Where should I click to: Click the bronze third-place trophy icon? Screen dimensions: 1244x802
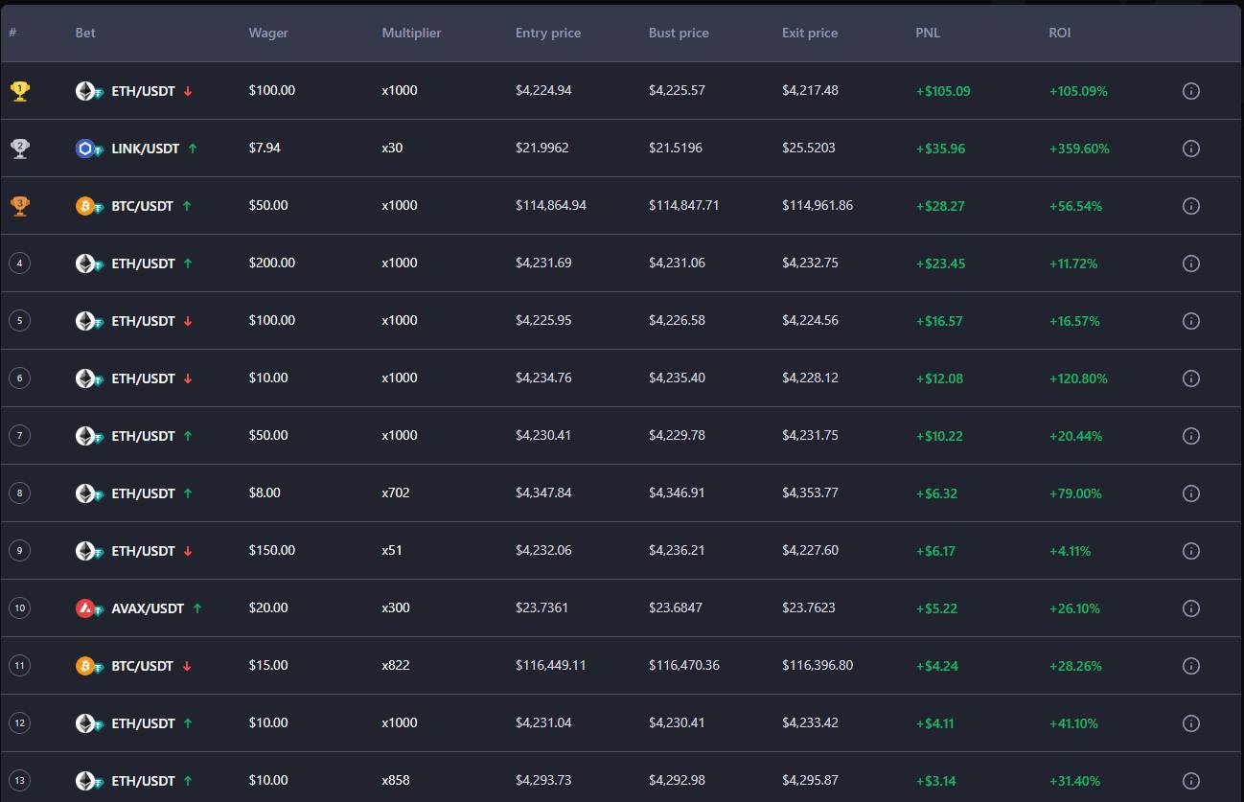pos(19,206)
